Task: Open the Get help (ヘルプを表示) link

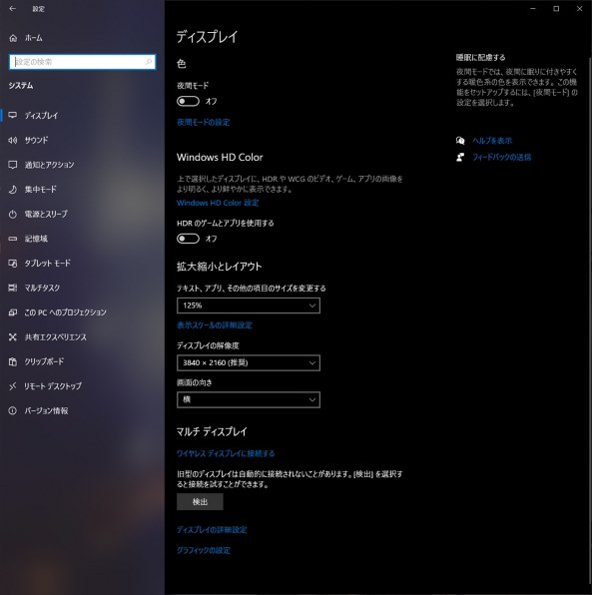Action: pos(492,141)
